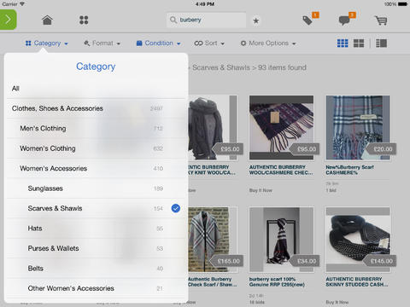Open the green side panel arrow
410x307 pixels.
click(x=8, y=20)
